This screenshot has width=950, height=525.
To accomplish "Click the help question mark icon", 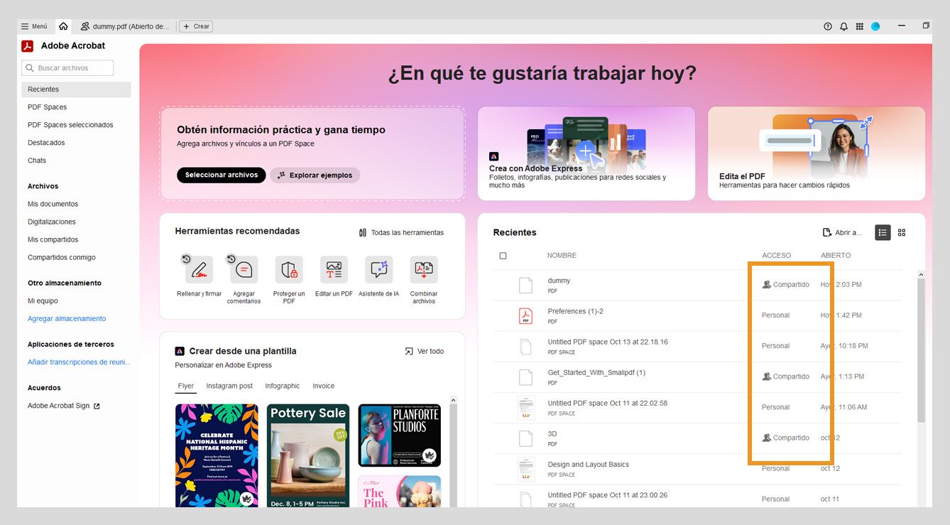I will [x=827, y=26].
